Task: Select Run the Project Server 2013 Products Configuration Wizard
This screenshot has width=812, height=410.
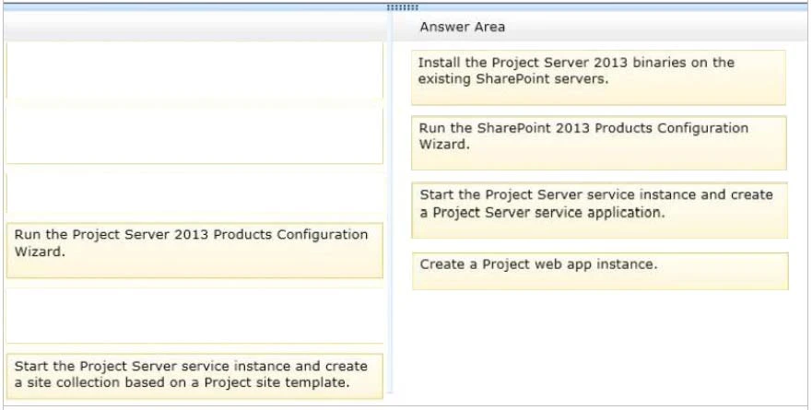Action: (x=194, y=250)
